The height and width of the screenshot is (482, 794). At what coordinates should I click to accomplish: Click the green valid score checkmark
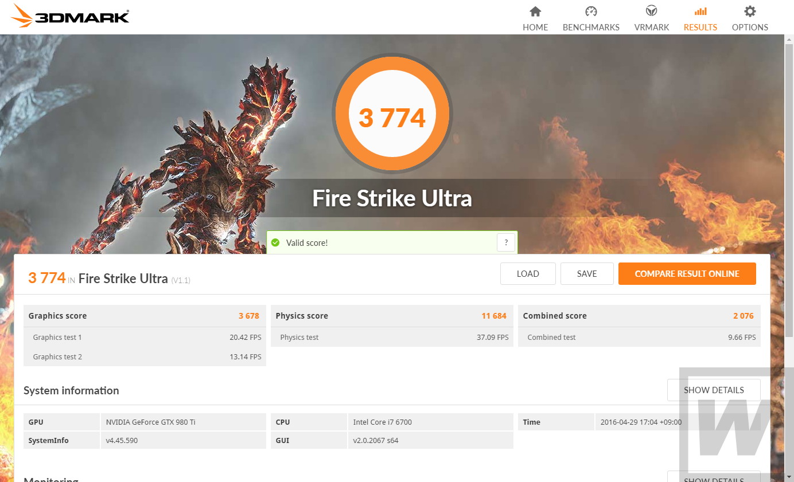point(275,243)
